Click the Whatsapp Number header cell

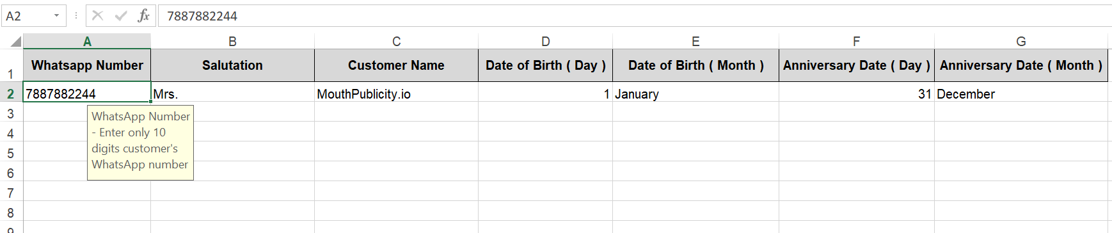coord(87,65)
